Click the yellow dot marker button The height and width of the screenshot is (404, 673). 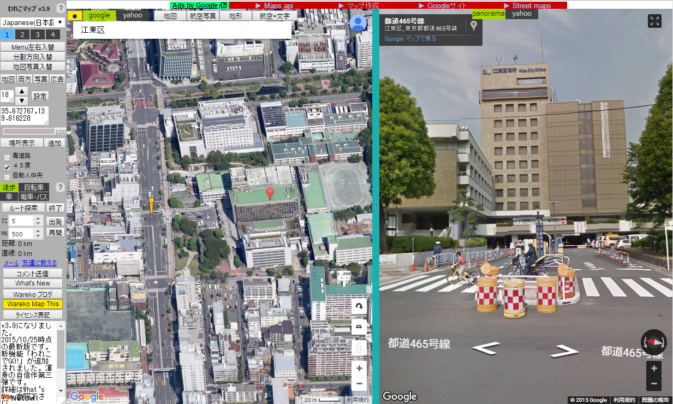(75, 16)
